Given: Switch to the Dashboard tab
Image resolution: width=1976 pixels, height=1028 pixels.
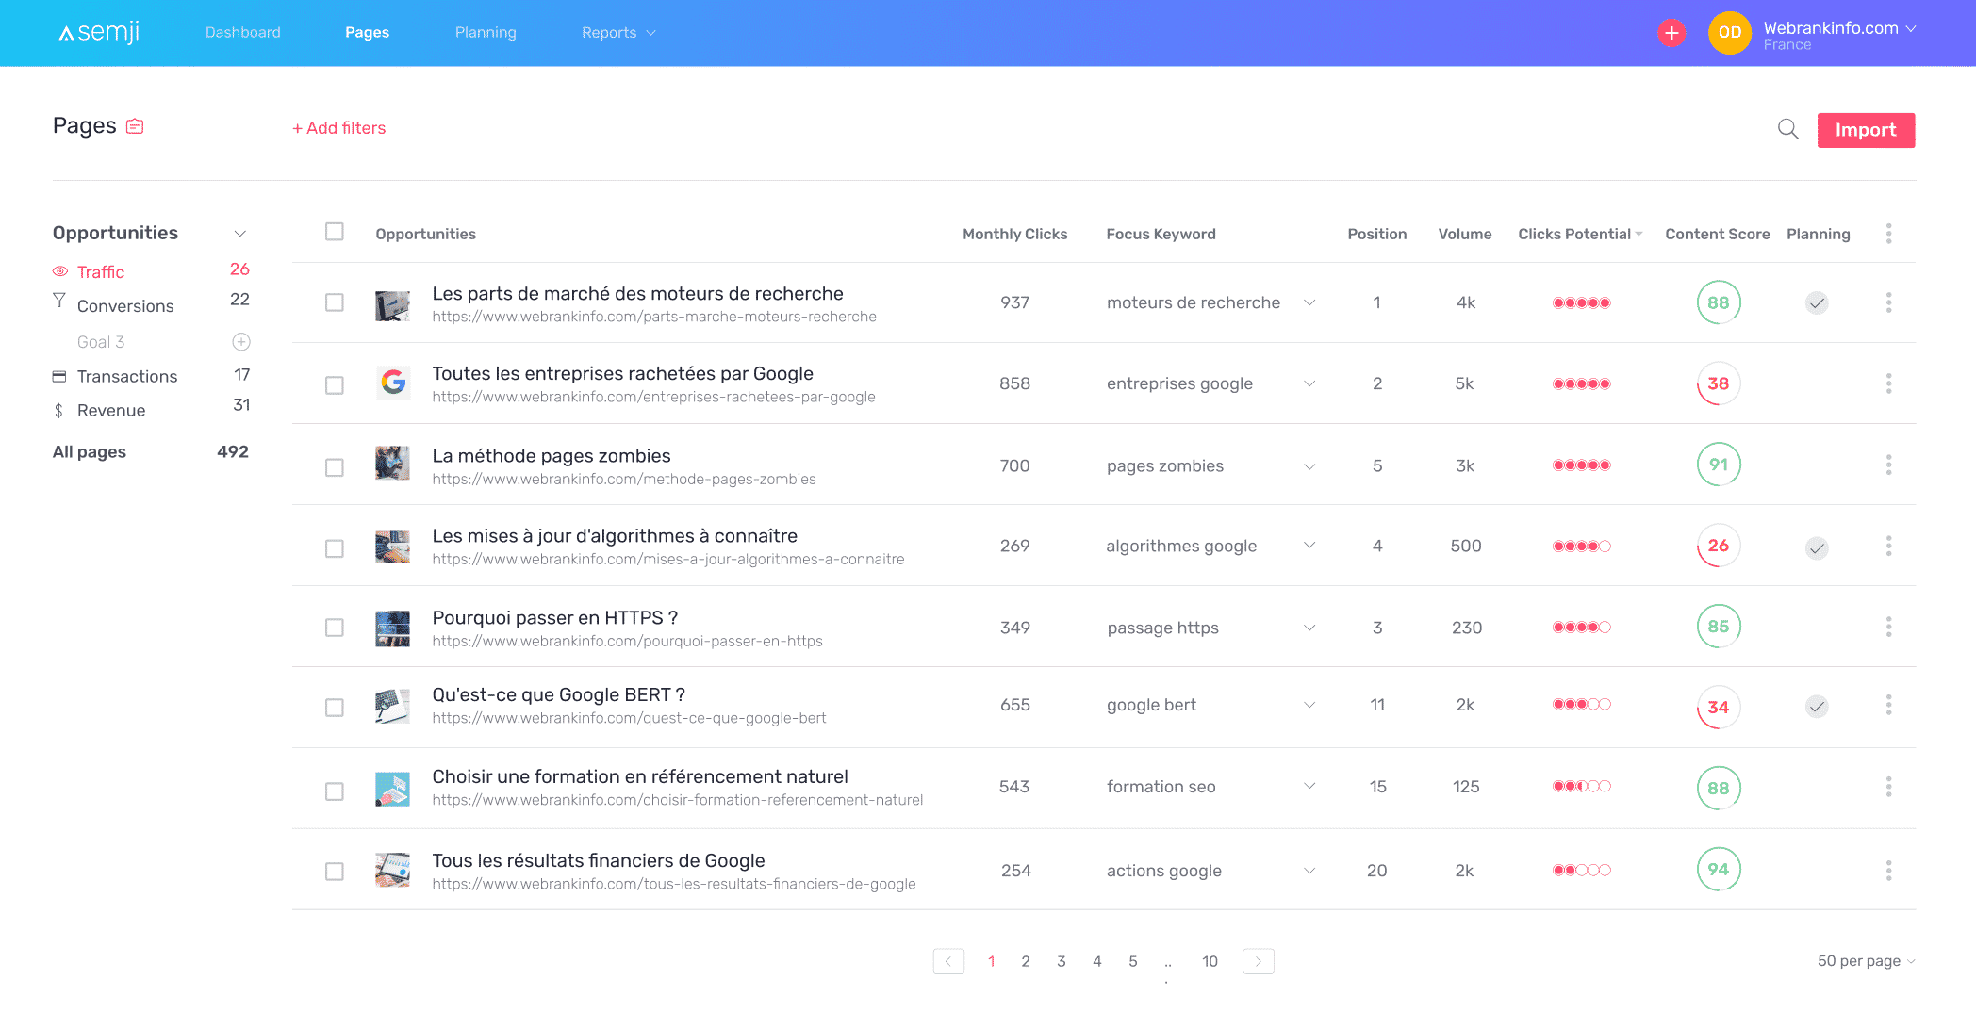Looking at the screenshot, I should pyautogui.click(x=243, y=33).
